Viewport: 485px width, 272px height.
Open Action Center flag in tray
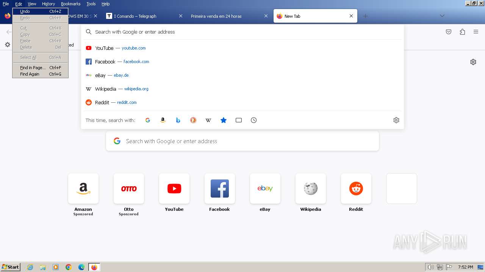tap(449, 267)
